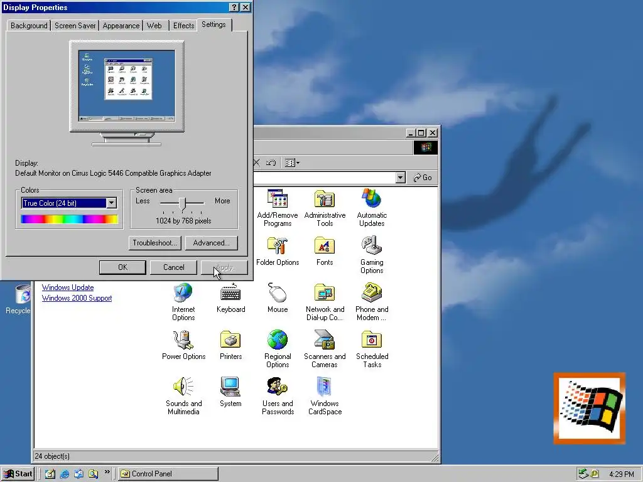Maximize the Control Panel window
Viewport: 643px width, 482px height.
(x=421, y=133)
